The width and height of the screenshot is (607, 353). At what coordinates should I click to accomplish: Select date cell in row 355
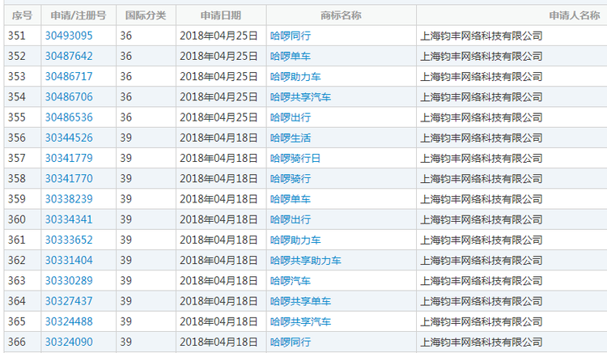[221, 117]
